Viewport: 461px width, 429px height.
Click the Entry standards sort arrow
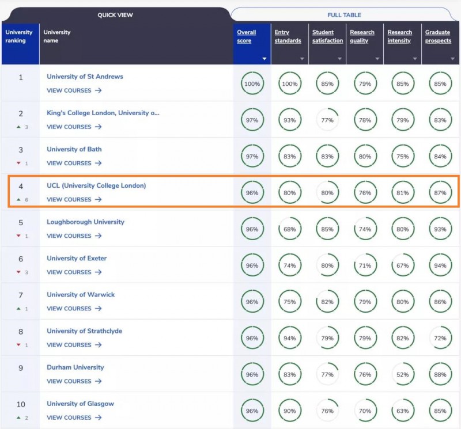click(302, 59)
